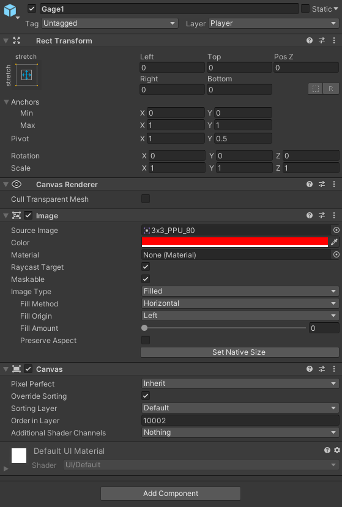The height and width of the screenshot is (507, 342).
Task: Open Image component presets icon
Action: click(x=322, y=215)
